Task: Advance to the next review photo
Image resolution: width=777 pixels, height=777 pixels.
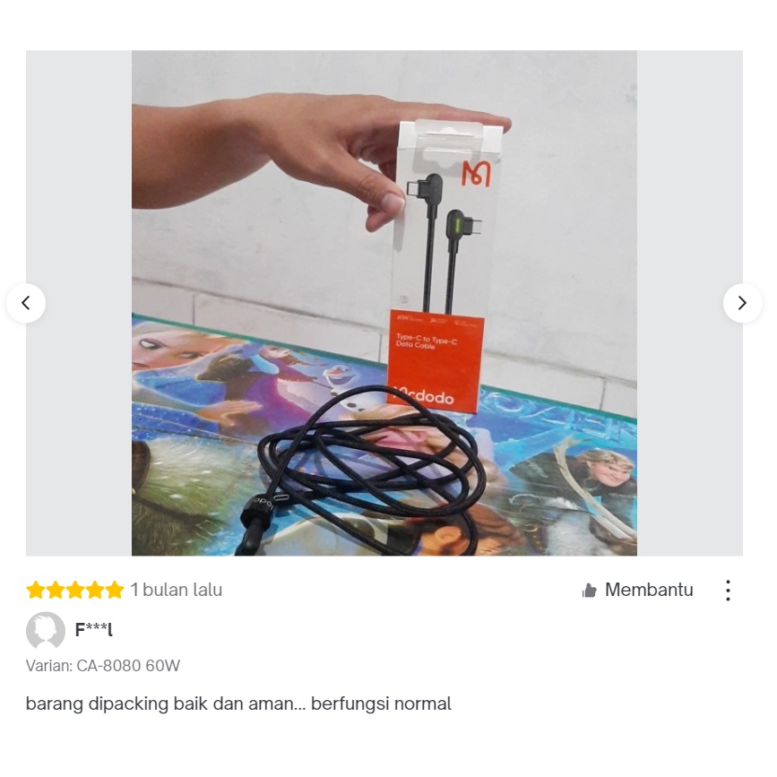Action: (742, 303)
